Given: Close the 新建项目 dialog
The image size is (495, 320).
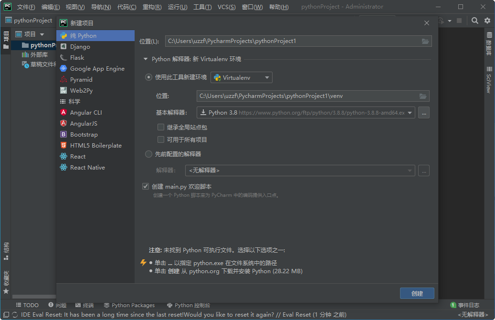Looking at the screenshot, I should (426, 23).
